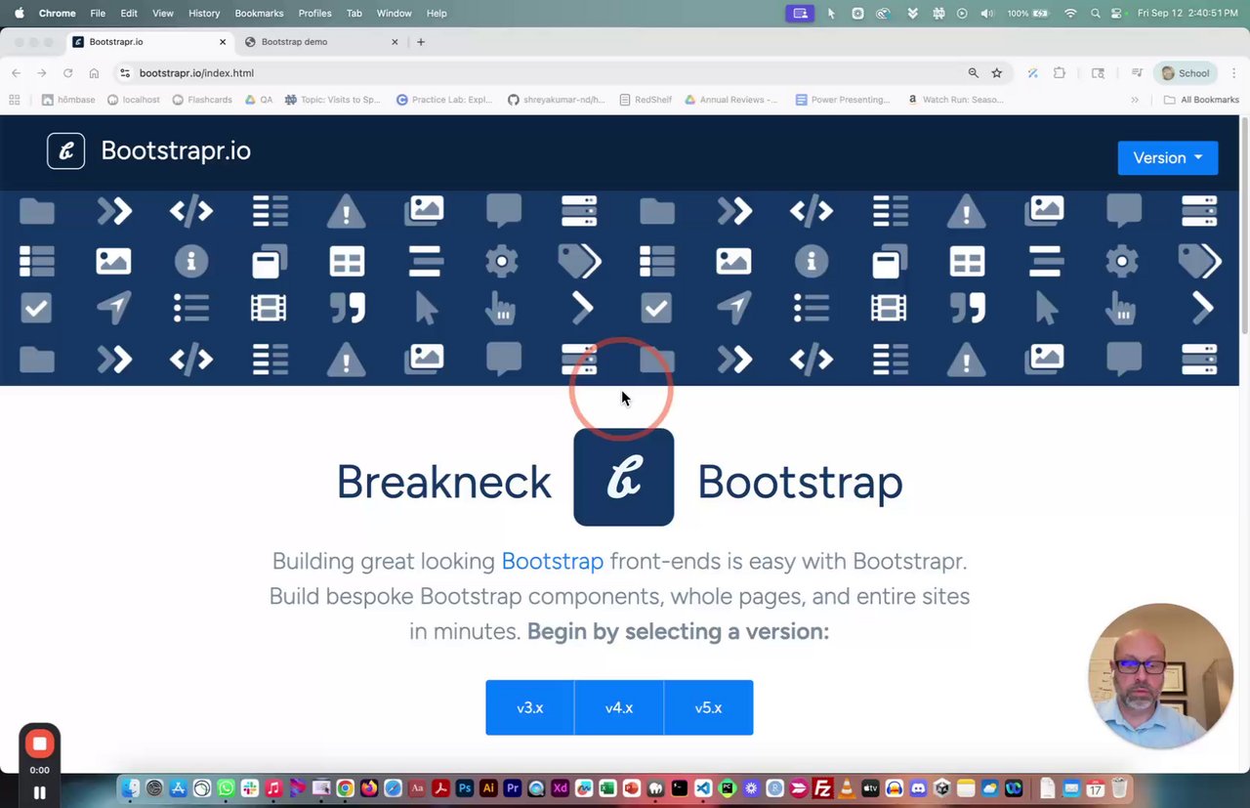Open Visual Studio Code from the Dock
Screen dimensions: 1250x808
[703, 788]
